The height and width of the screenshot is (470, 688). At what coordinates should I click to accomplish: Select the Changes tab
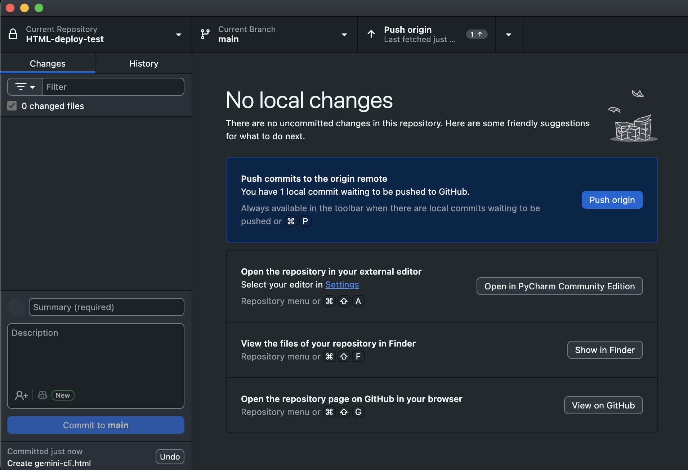48,63
